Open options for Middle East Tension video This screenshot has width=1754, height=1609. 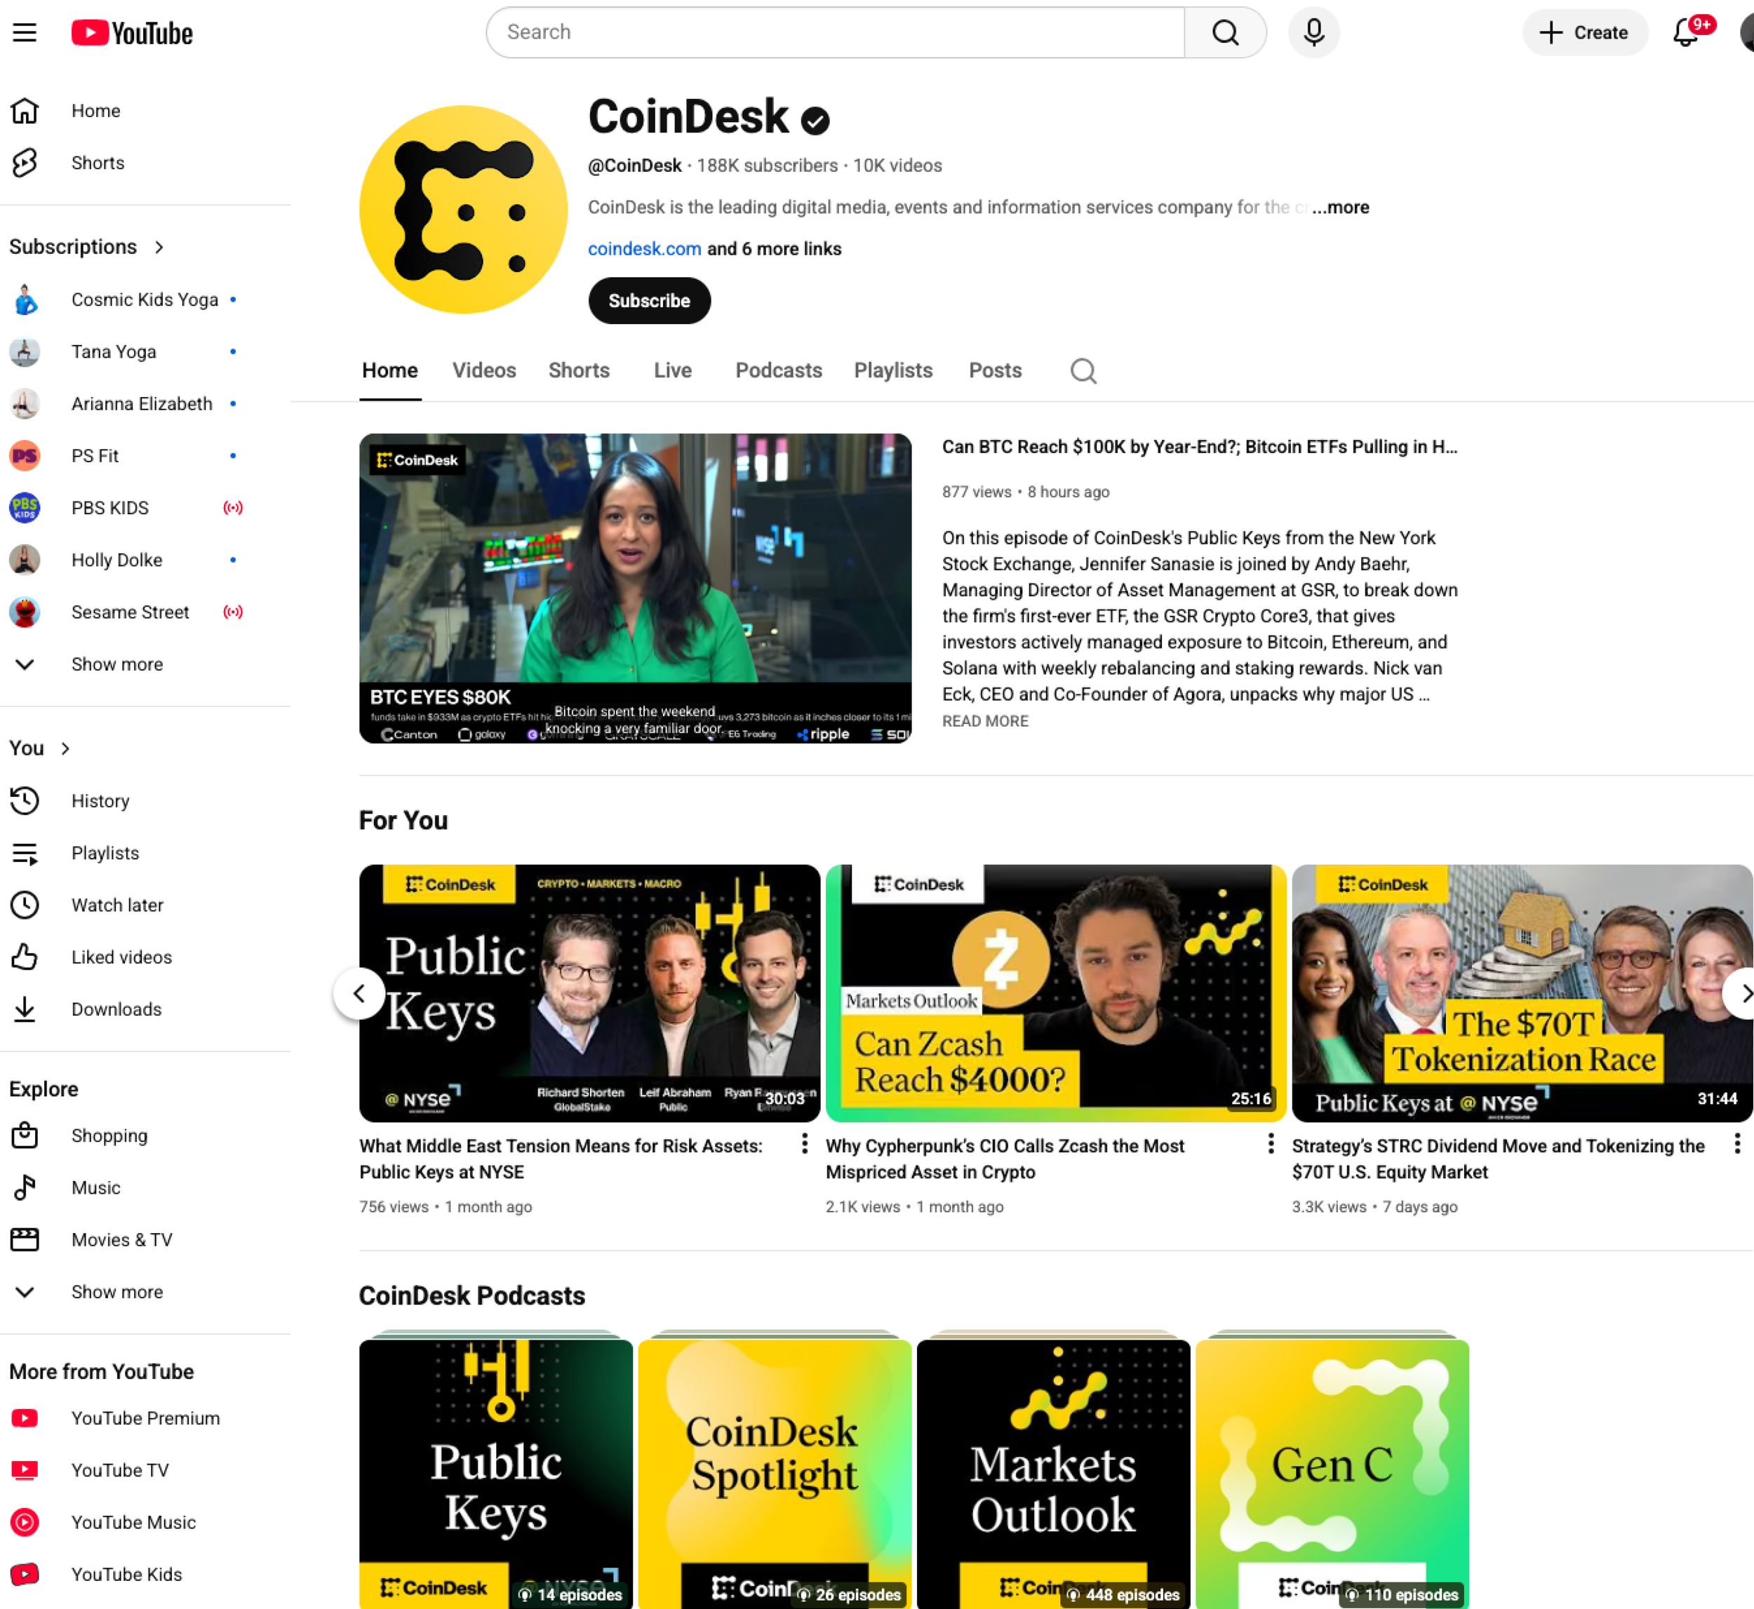tap(804, 1143)
